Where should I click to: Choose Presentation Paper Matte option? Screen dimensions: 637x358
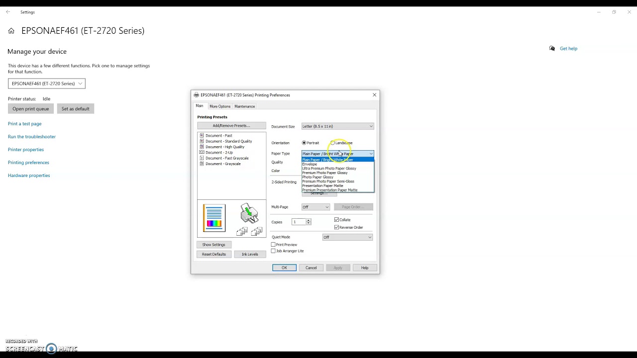pos(337,185)
